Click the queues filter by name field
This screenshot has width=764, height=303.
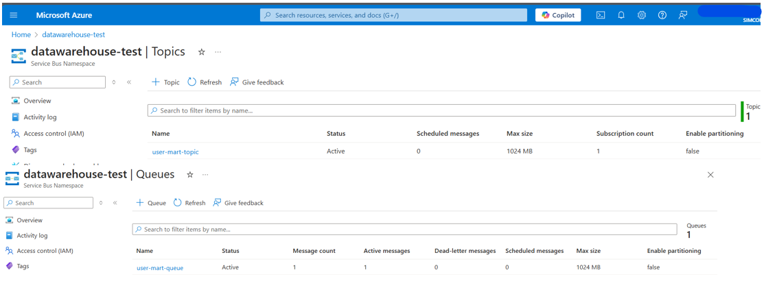405,229
